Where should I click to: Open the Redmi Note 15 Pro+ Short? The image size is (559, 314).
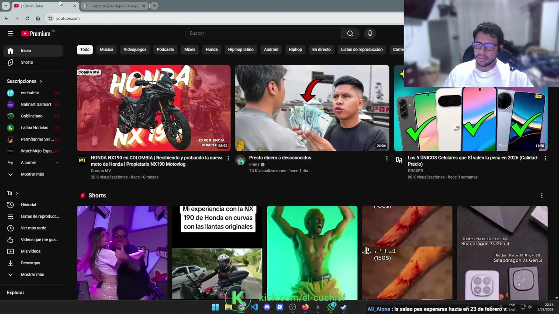502,253
